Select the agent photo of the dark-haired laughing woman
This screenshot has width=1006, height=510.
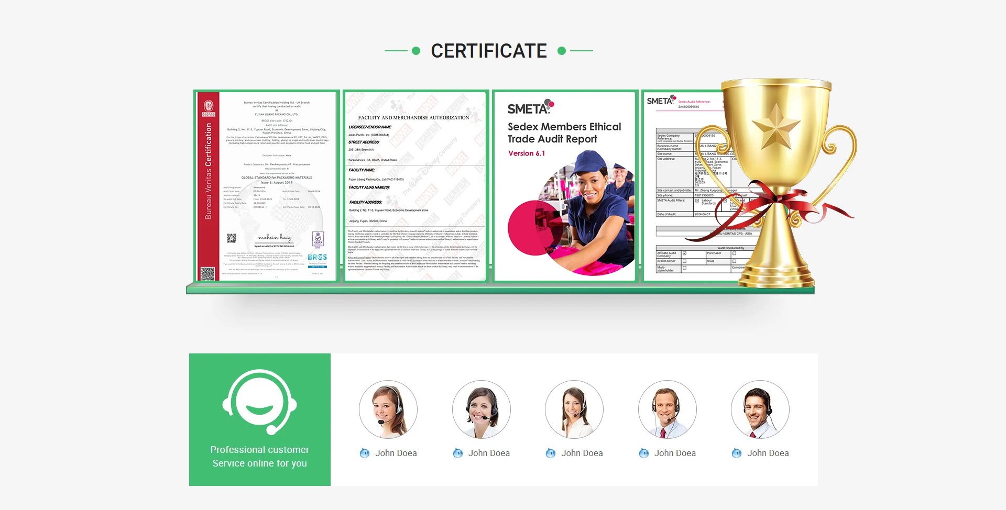(482, 409)
